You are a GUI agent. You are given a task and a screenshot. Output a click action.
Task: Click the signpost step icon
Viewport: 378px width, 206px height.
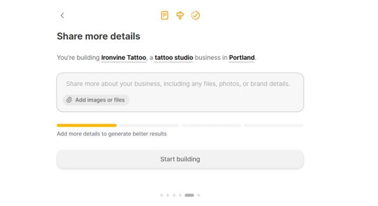click(x=180, y=16)
